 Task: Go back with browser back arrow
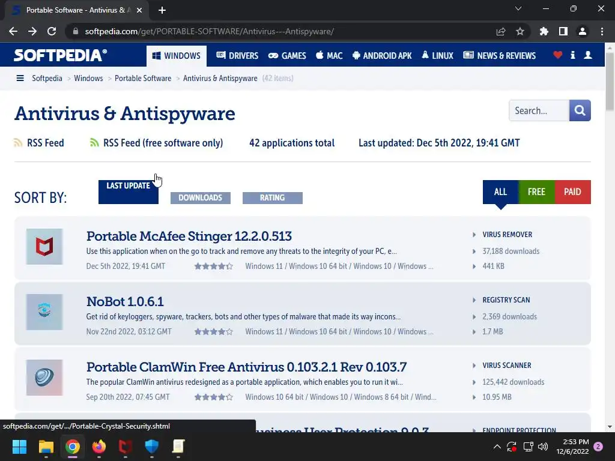tap(13, 31)
